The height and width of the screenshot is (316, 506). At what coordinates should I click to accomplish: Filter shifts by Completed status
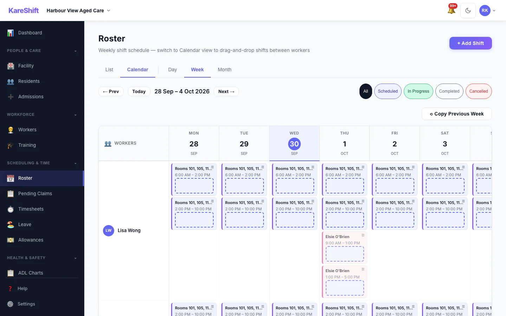coord(449,91)
